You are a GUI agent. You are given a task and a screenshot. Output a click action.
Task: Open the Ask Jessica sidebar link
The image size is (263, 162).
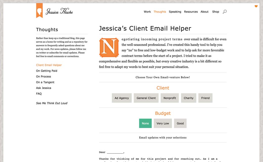(x=43, y=88)
